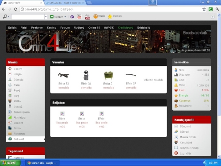Open Sõnumid messages envelope icon
221x166 pixels.
(x=176, y=126)
